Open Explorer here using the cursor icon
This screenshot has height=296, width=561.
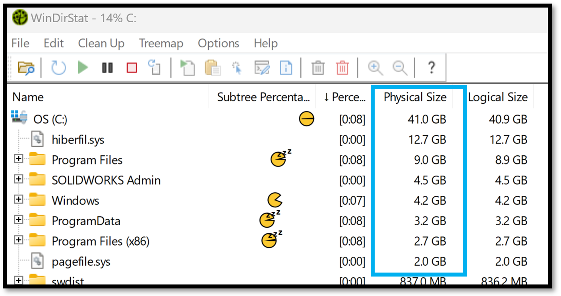[236, 68]
